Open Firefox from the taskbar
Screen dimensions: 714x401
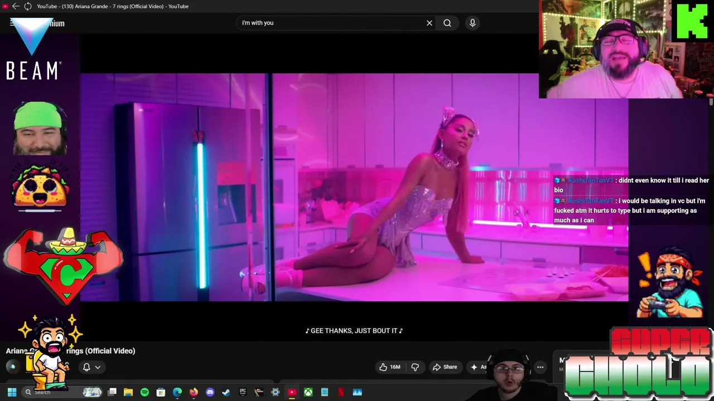[194, 392]
